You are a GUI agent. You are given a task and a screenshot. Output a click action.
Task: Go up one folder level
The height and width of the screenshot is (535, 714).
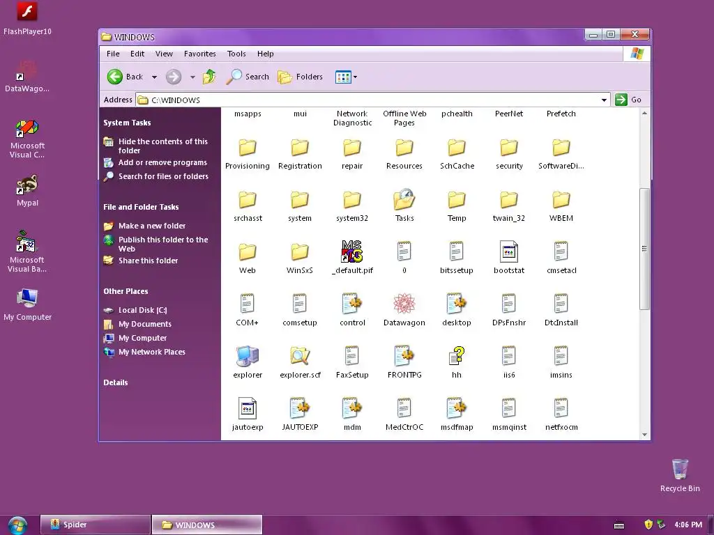209,77
